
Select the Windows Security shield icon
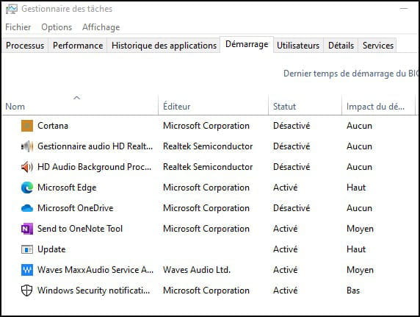point(27,291)
